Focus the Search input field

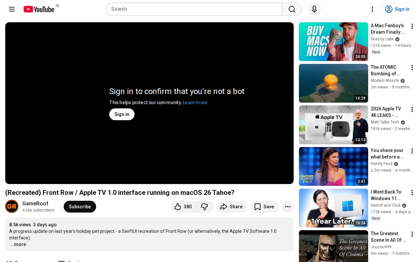click(194, 9)
